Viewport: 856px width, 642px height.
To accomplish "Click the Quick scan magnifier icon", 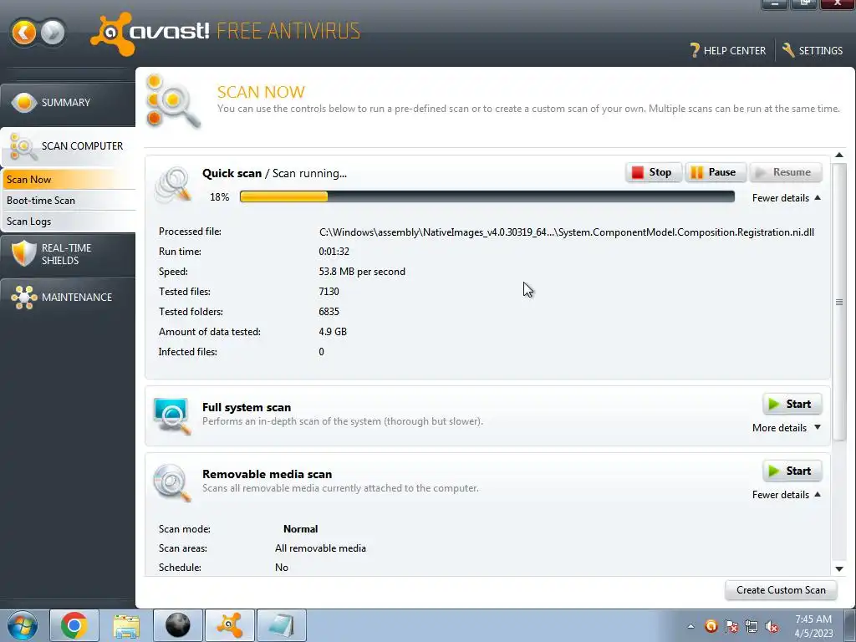I will click(x=173, y=185).
